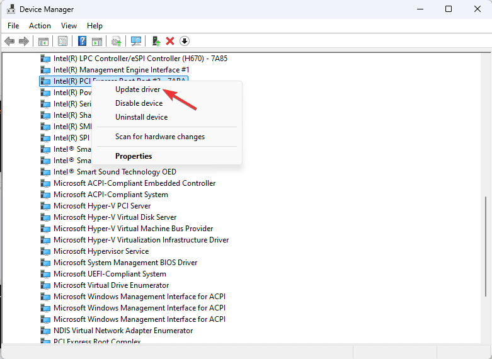The width and height of the screenshot is (492, 359).
Task: Click icon beside Intel(R) LPC Controller/eSPI Controller
Action: coord(45,59)
